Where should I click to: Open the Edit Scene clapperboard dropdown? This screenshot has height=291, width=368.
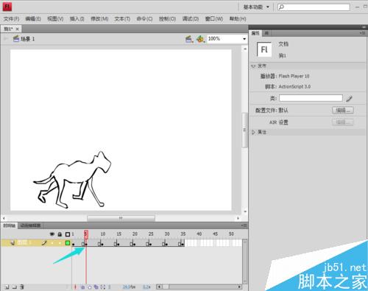188,39
